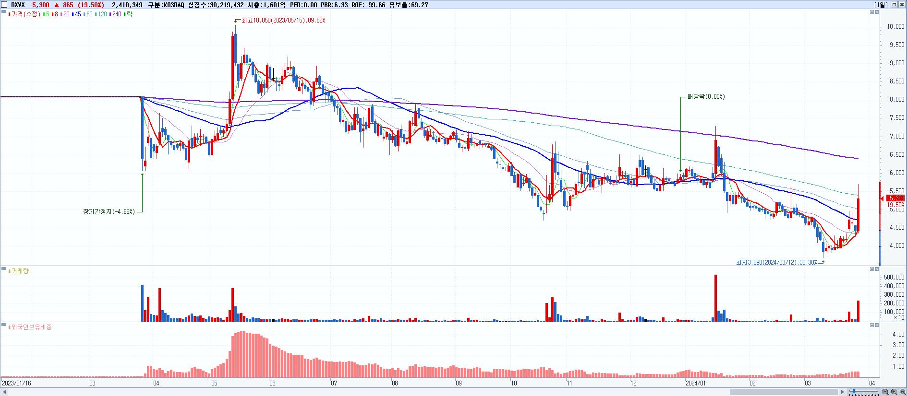Click the small flag marker under checkbox
The height and width of the screenshot is (396, 907).
[3, 12]
